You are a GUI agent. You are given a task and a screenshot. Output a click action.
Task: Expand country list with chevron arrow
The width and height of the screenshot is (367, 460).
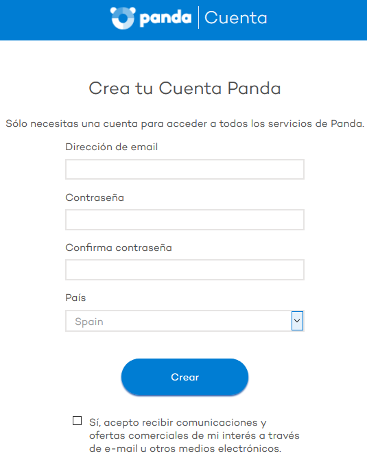(297, 321)
